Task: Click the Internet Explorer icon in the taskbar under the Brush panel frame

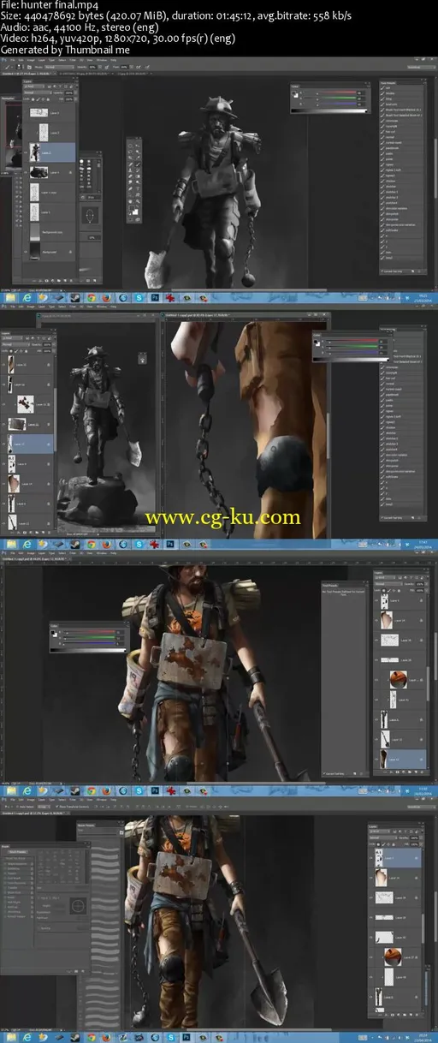Action: 28,1037
